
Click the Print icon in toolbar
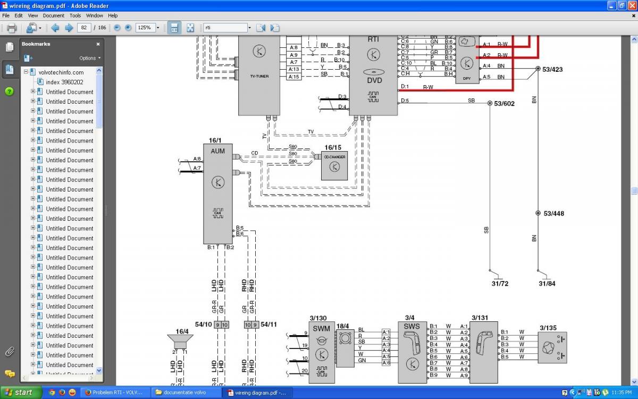pyautogui.click(x=11, y=28)
